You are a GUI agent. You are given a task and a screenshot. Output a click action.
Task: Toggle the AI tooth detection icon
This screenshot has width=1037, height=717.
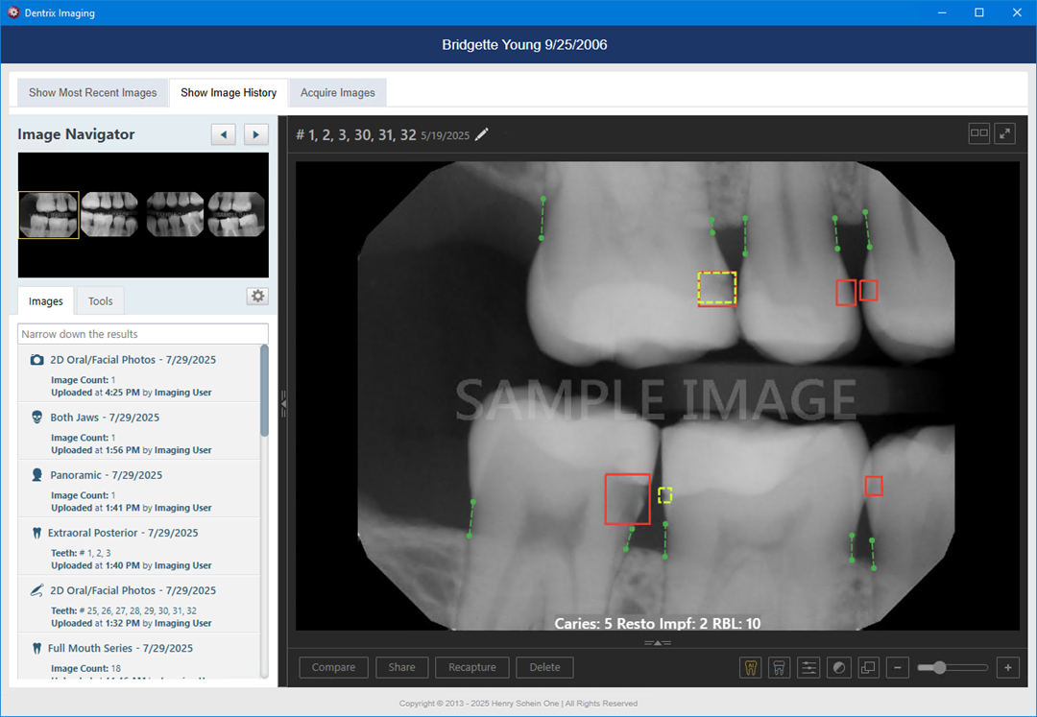click(751, 667)
